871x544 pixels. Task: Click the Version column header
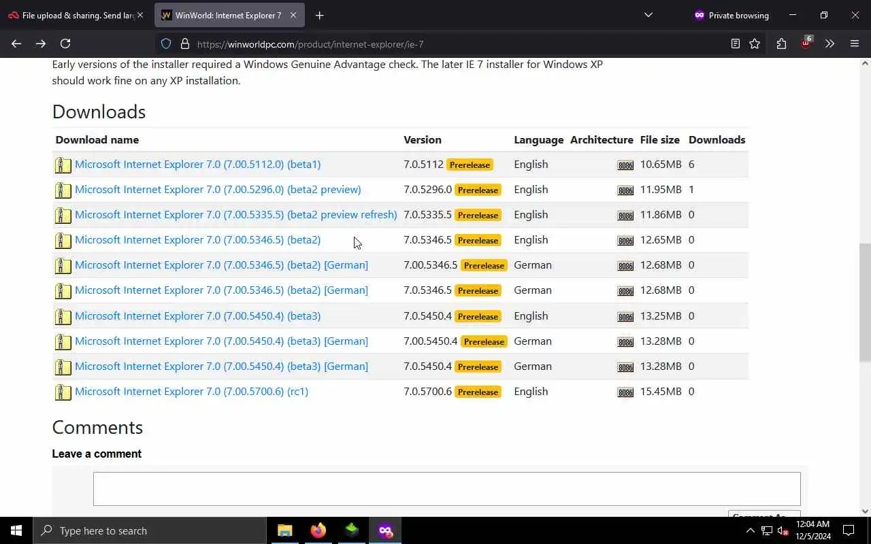[423, 139]
